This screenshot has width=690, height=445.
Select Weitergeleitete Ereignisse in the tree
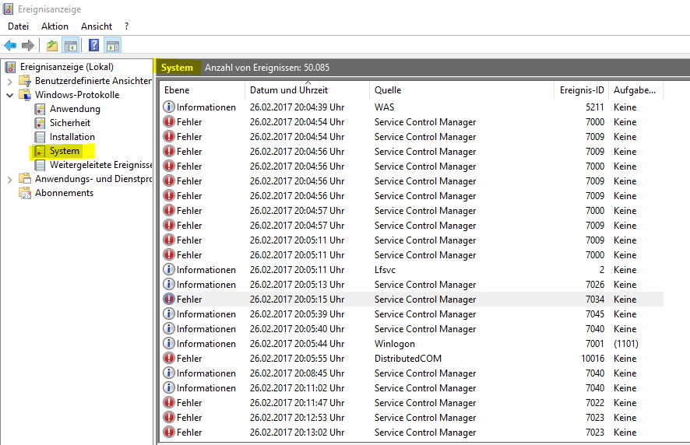point(100,165)
